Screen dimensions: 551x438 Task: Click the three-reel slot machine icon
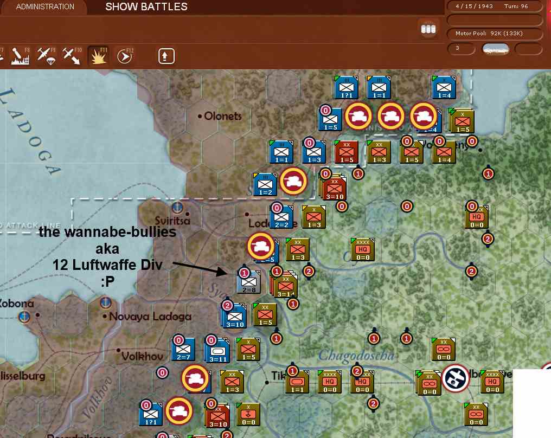[428, 29]
